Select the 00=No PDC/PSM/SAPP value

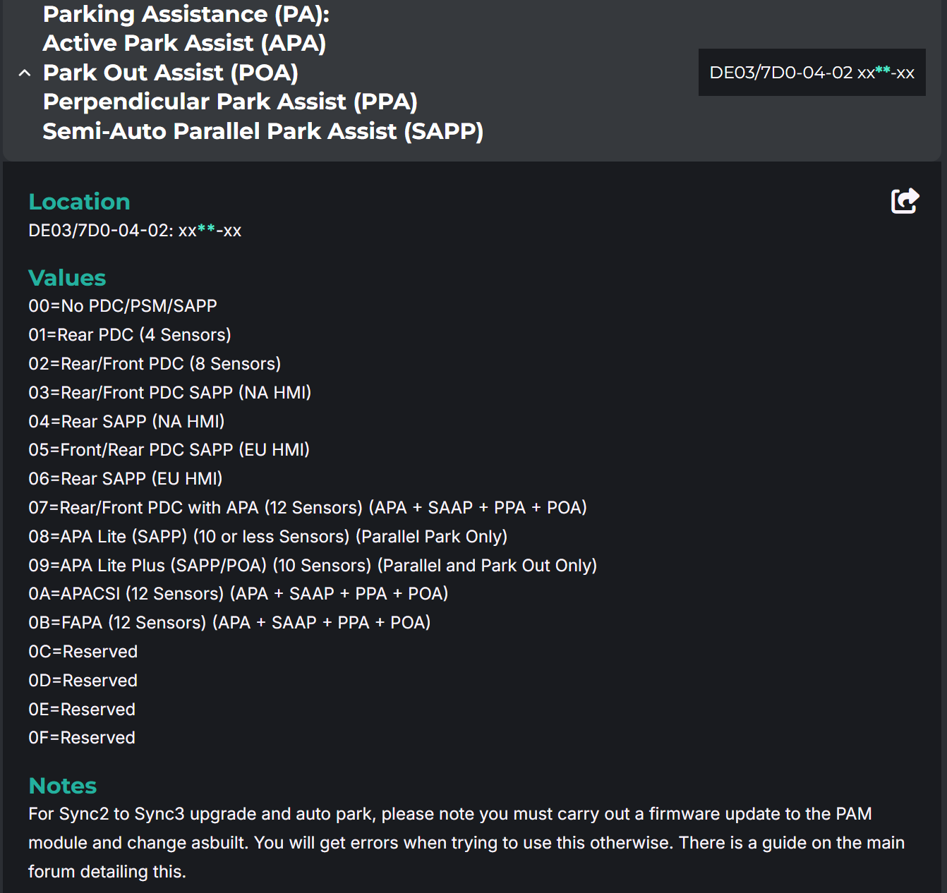click(x=123, y=306)
